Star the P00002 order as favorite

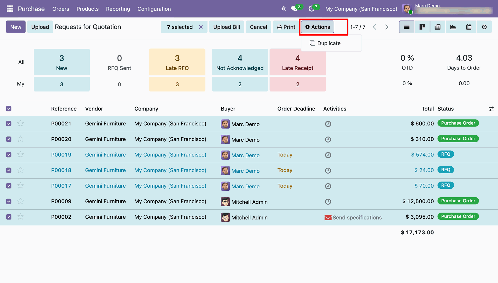[20, 217]
